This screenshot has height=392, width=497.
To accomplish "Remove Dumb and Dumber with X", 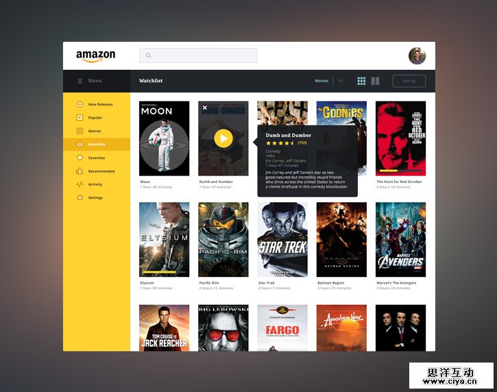I will coord(204,108).
